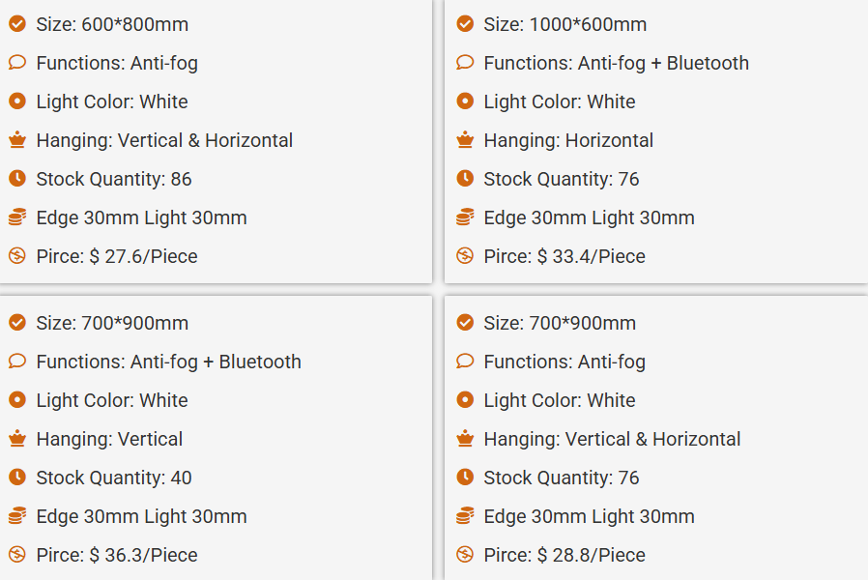The width and height of the screenshot is (868, 580).
Task: Click the clock icon next to Stock Quantity: 86
Action: (x=17, y=179)
